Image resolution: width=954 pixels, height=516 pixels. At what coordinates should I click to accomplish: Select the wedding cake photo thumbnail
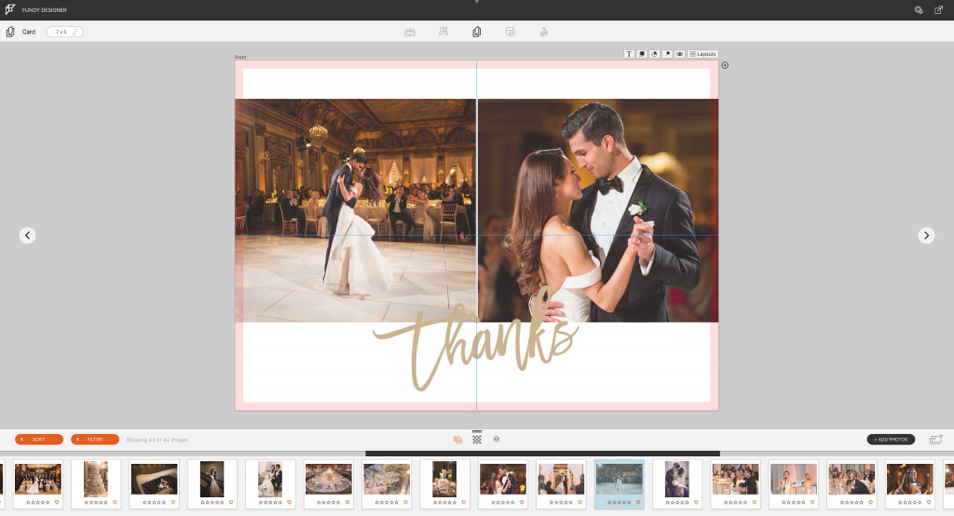[x=96, y=479]
